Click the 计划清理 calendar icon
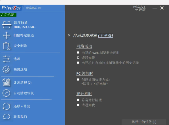The width and height of the screenshot is (169, 125). click(7, 82)
